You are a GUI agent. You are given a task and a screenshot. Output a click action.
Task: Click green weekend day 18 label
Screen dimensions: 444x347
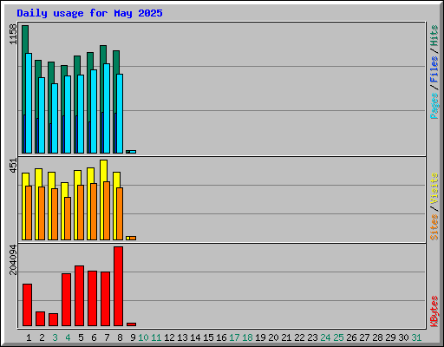tap(247, 337)
